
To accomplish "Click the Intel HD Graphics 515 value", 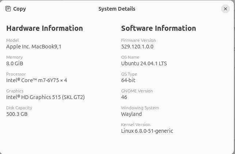I will coord(45,97).
